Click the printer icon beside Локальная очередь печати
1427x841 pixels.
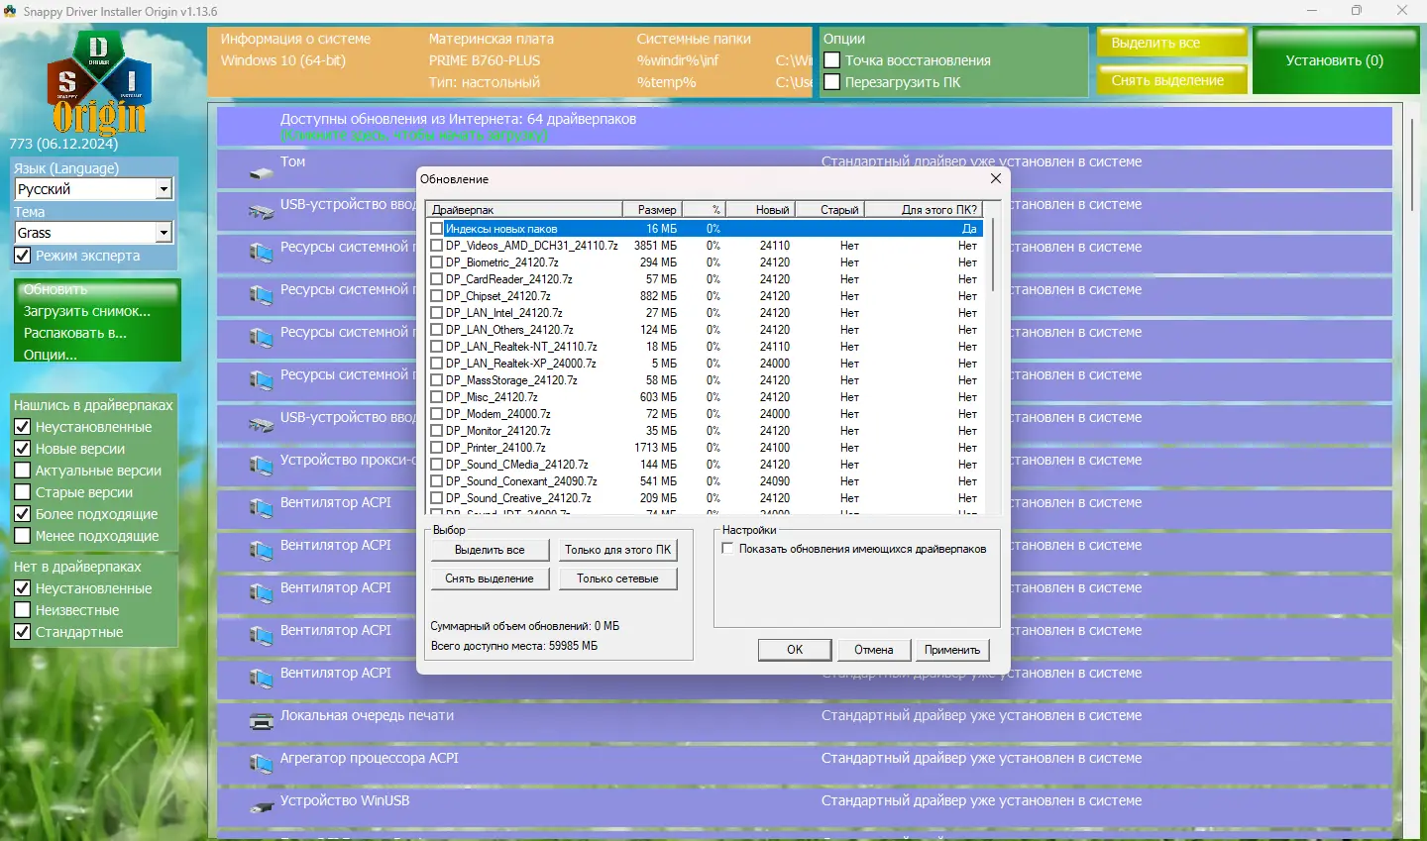click(x=262, y=721)
